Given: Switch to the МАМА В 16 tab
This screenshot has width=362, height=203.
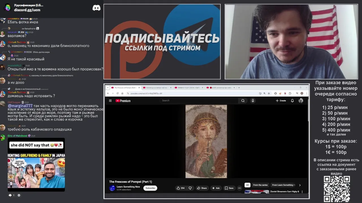Looking at the screenshot, I should coord(189,88).
